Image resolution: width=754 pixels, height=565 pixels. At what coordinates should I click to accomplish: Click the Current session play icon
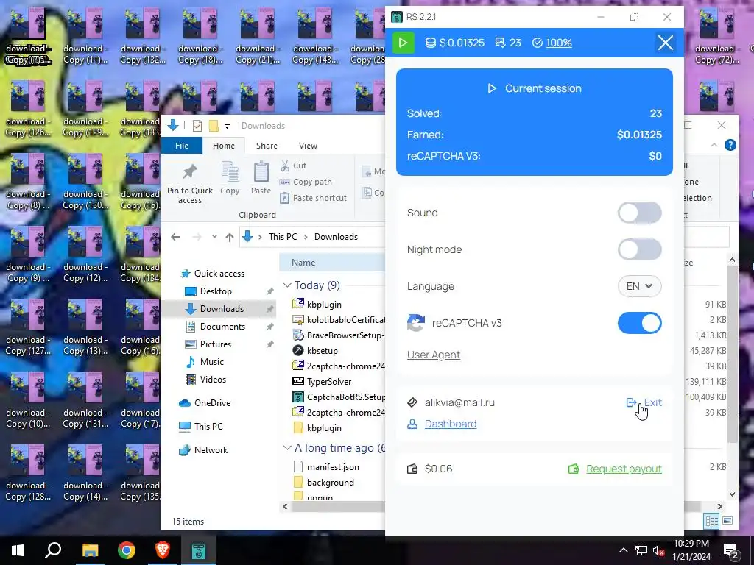491,88
